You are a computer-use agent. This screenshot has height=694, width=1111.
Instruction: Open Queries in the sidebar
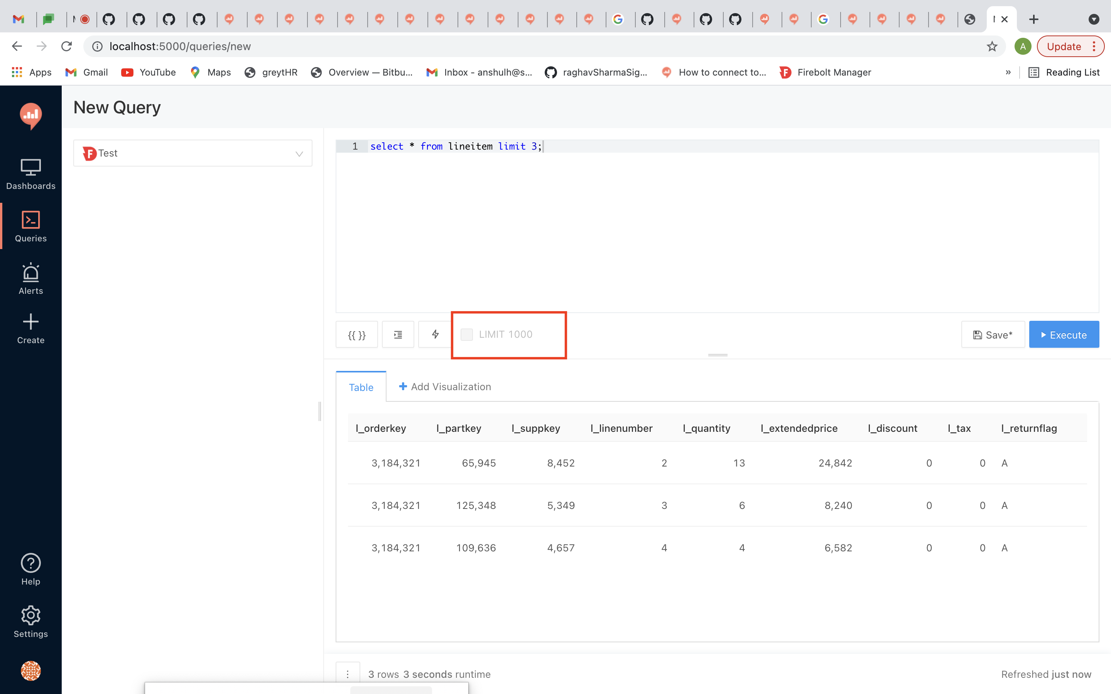pyautogui.click(x=31, y=227)
